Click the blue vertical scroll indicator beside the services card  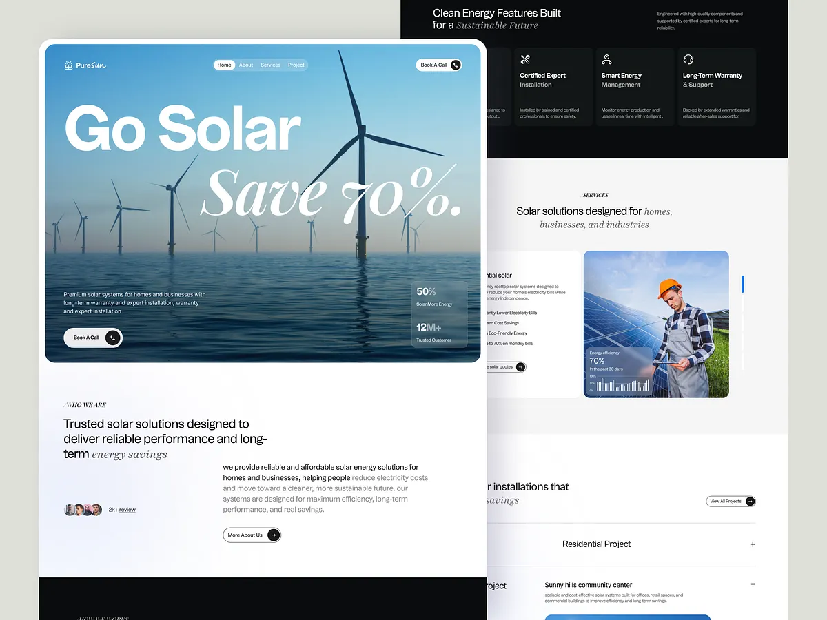(x=743, y=284)
